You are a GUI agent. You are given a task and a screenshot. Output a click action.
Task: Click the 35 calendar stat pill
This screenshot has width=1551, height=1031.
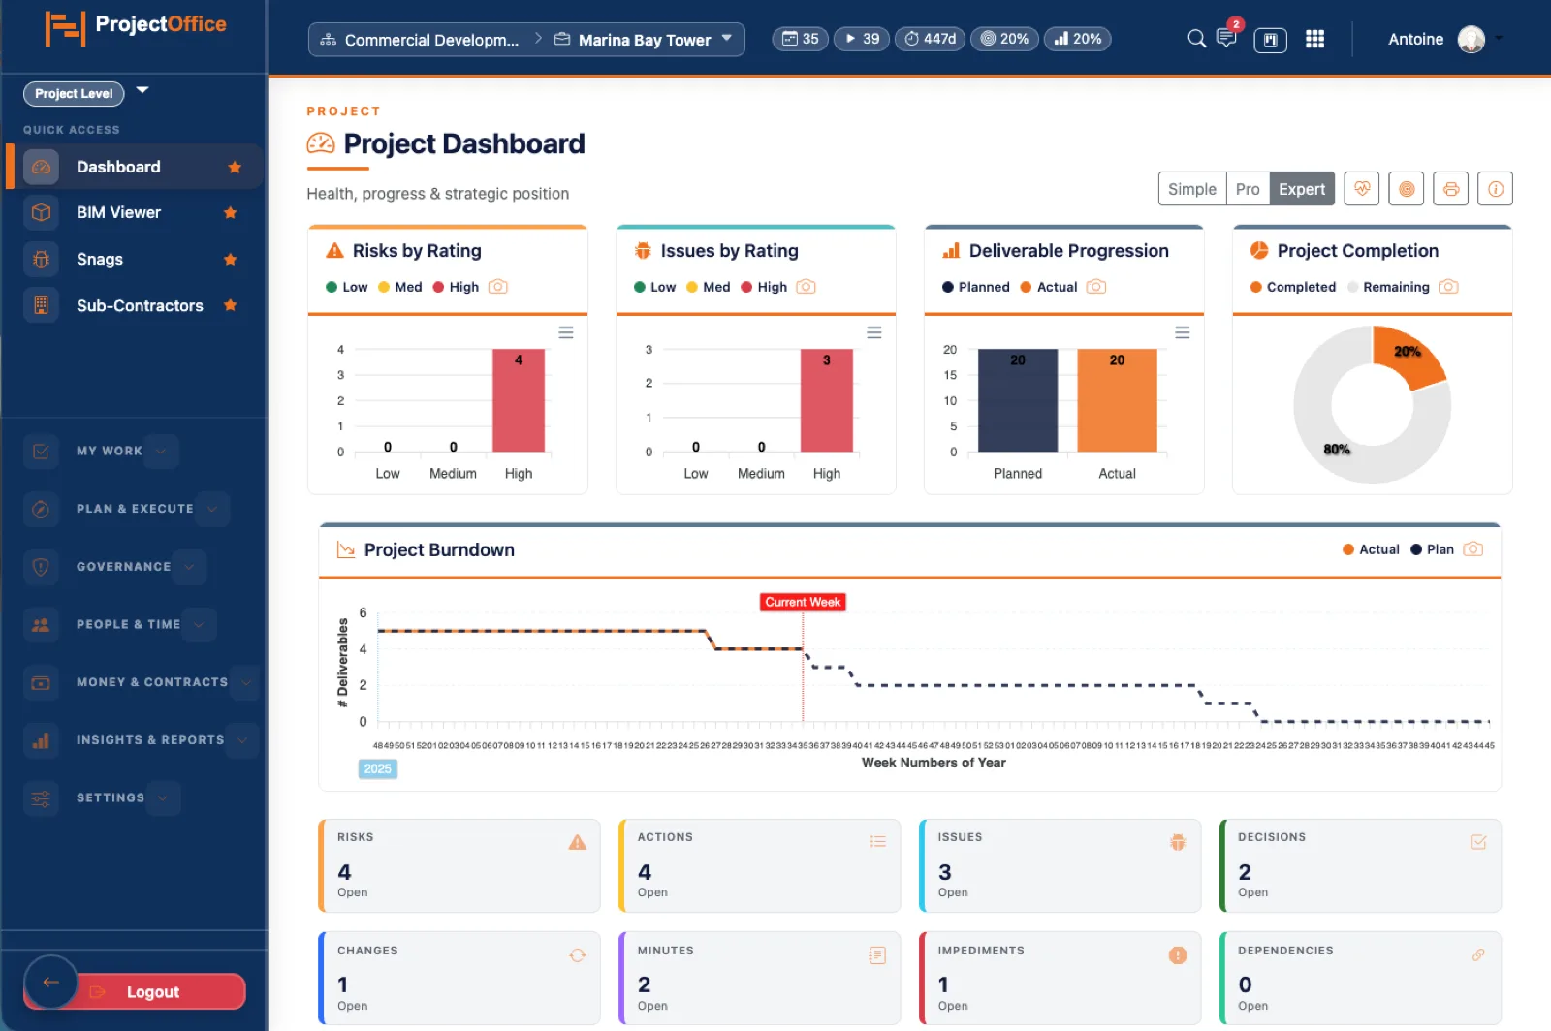point(801,39)
